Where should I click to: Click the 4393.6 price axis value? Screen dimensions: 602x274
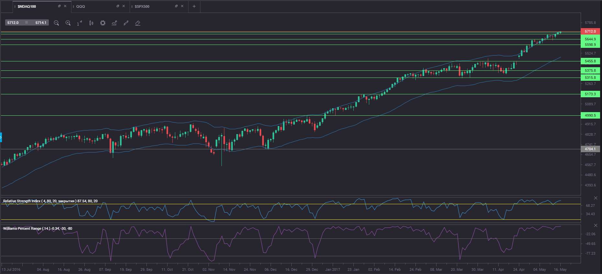590,185
